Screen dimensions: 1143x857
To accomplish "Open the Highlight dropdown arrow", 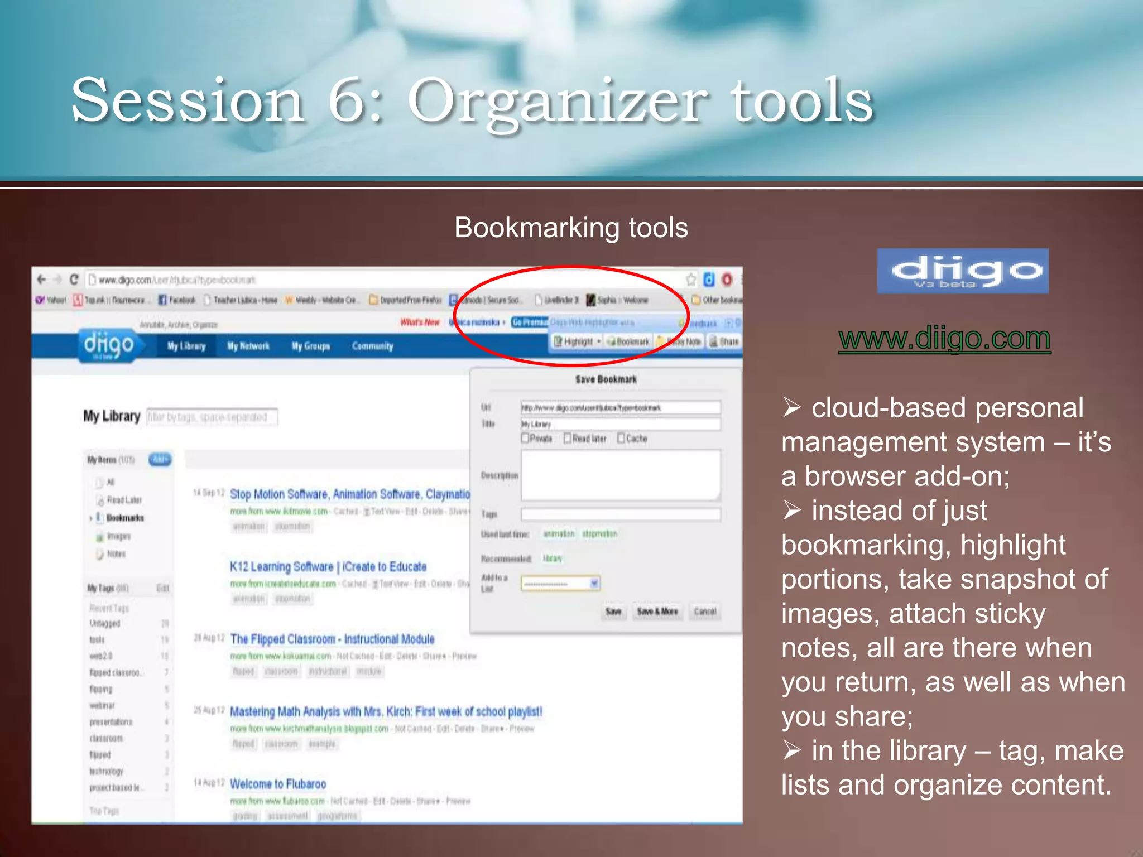I will click(x=599, y=341).
